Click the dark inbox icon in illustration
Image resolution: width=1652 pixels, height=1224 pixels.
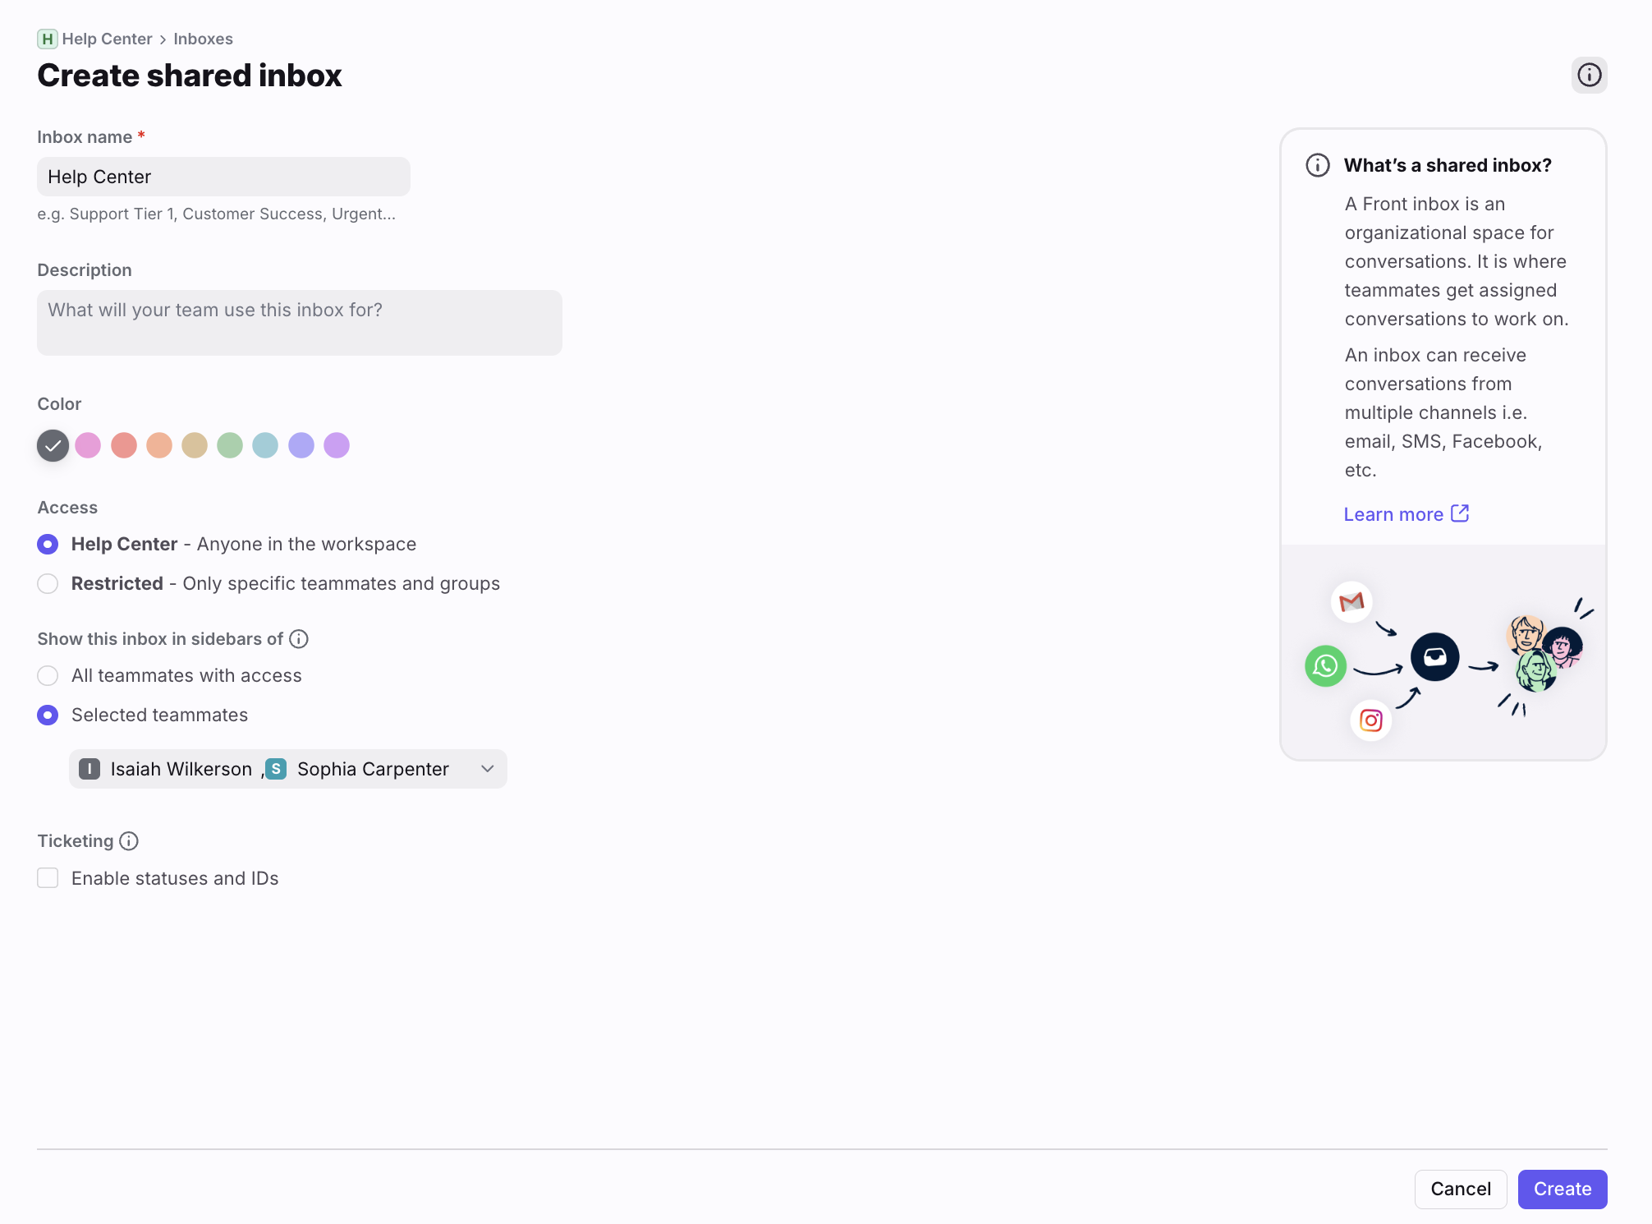[x=1434, y=657]
